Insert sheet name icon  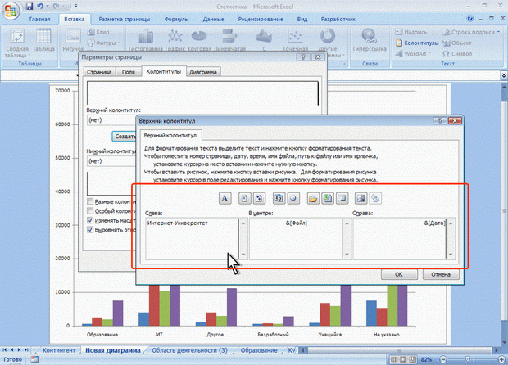(341, 198)
